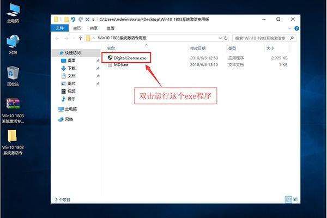The width and height of the screenshot is (327, 218).
Task: Go forward with the forward arrow
Action: coord(66,38)
